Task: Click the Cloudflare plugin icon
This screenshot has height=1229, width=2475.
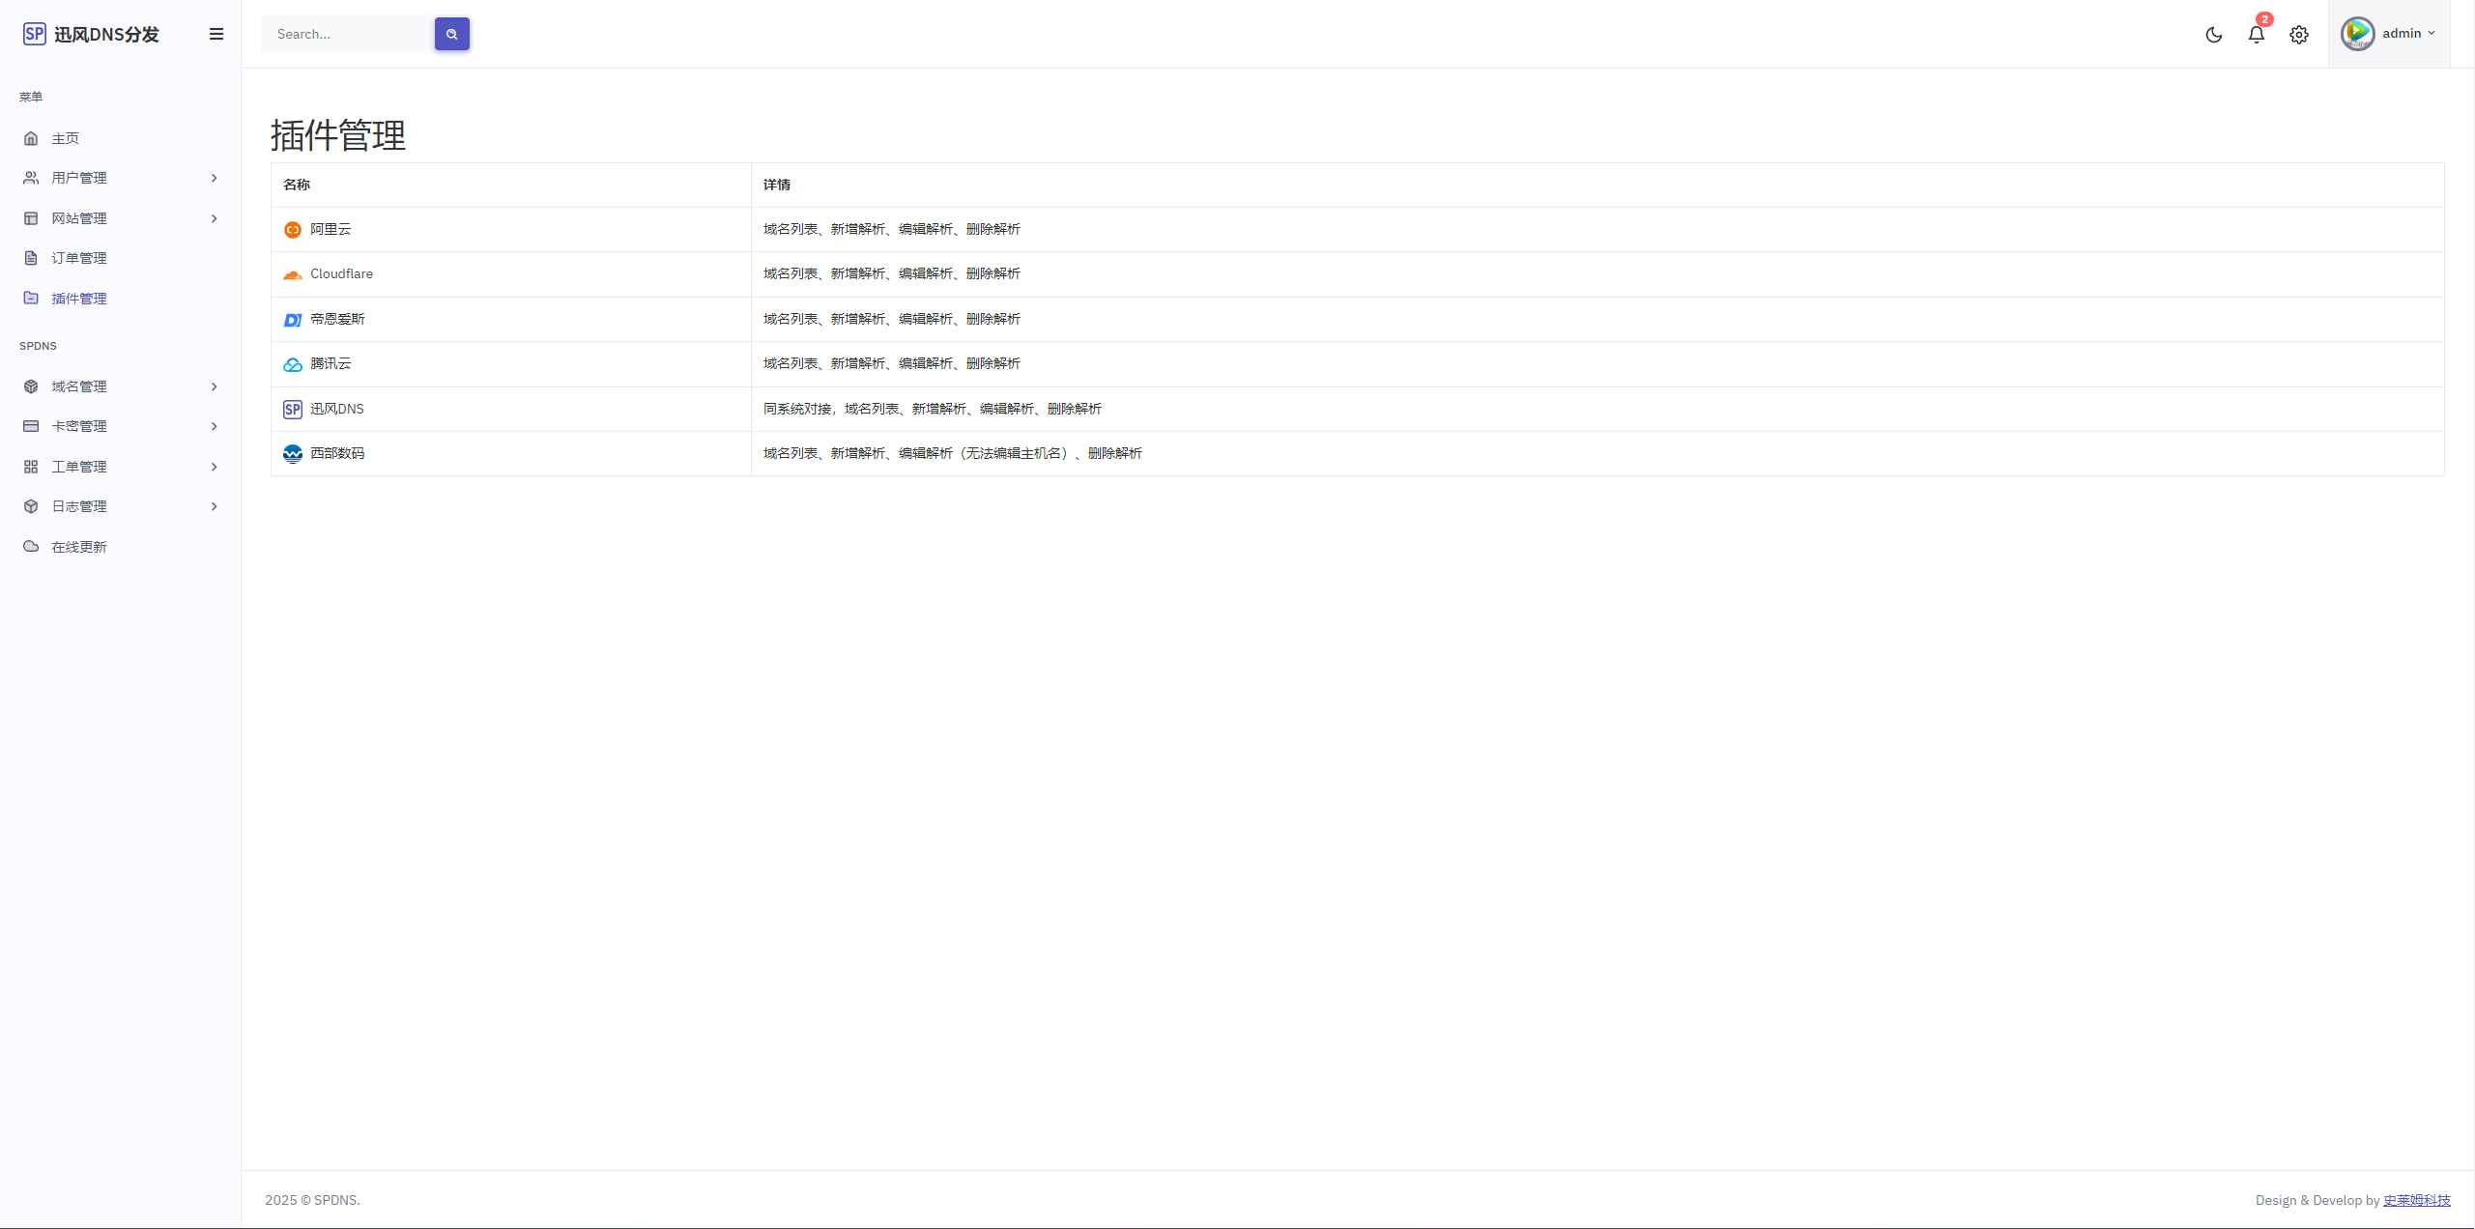Action: click(x=292, y=274)
